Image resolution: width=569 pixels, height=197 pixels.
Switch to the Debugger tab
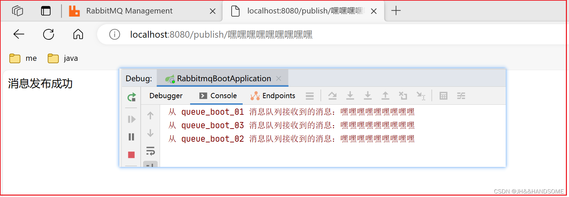point(166,96)
